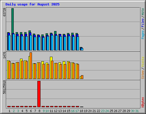Image resolution: width=146 pixels, height=114 pixels.
Task: Click the 58125918 KBytes axis label
Action: click(4, 87)
